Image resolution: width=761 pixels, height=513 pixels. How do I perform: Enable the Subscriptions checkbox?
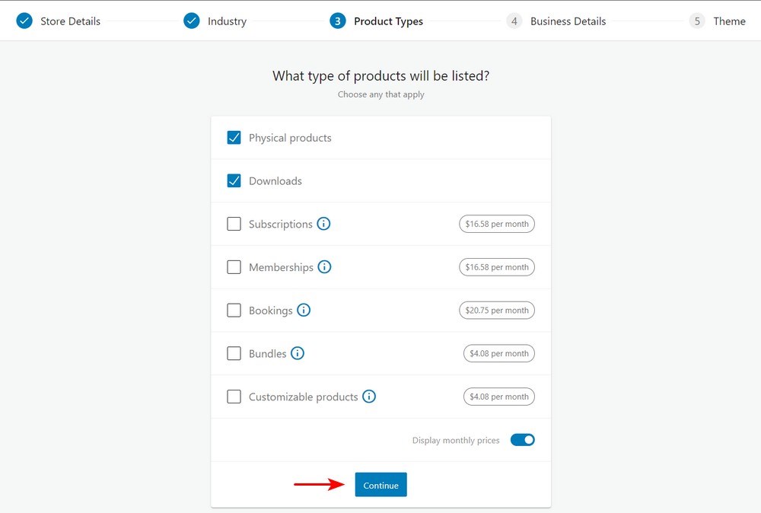[x=234, y=224]
